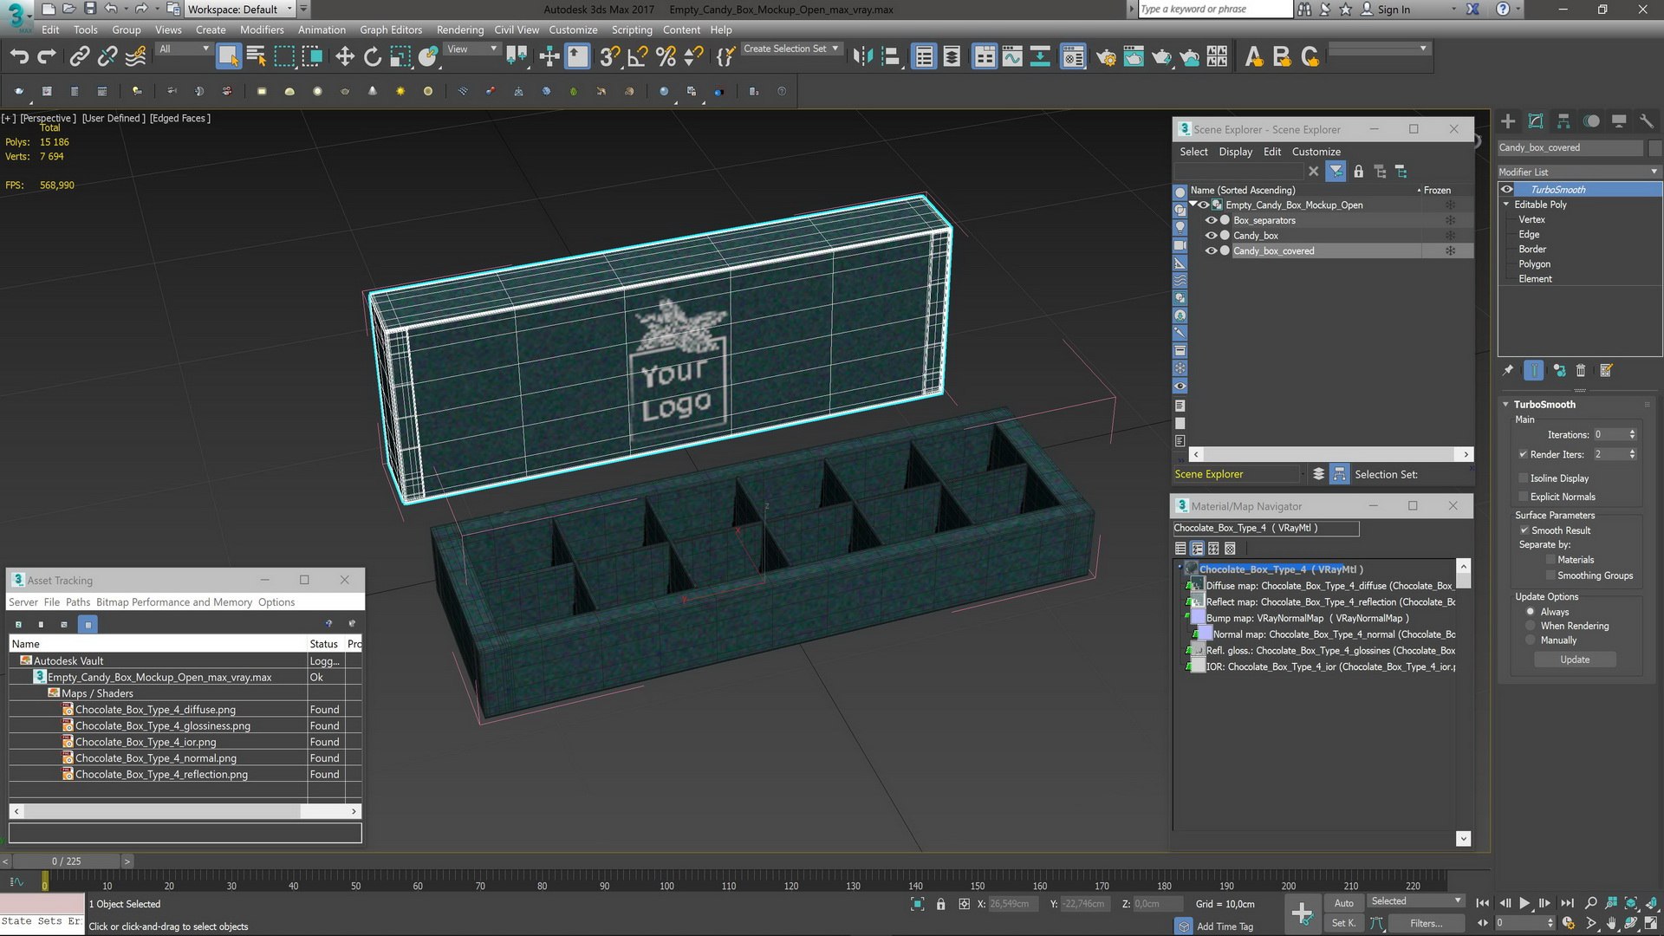This screenshot has height=936, width=1664.
Task: Toggle the Angle Snap tool
Action: 638,57
